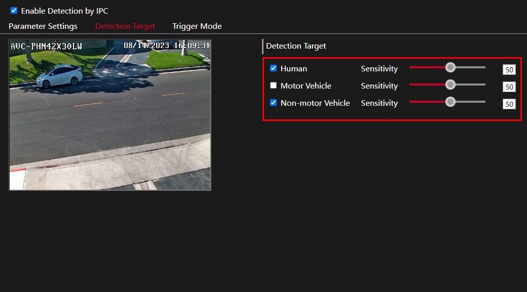Click the Sensitivity label in Non-motor Vehicle row
This screenshot has width=527, height=292.
[x=379, y=103]
